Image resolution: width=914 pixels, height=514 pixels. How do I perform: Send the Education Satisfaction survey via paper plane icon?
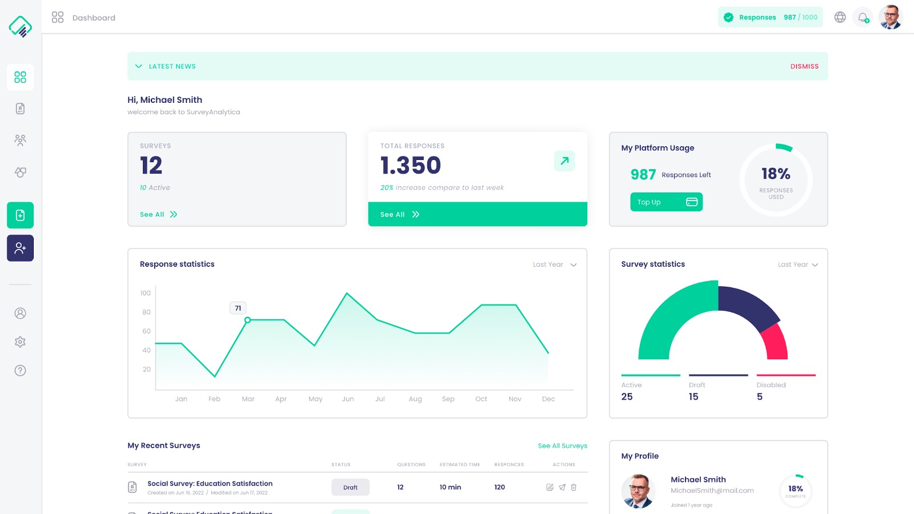562,487
